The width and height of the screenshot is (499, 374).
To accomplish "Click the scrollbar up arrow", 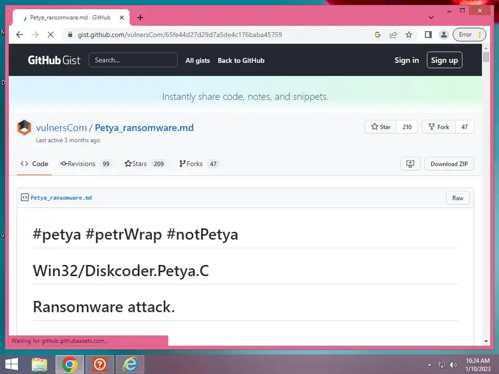I will (x=486, y=48).
